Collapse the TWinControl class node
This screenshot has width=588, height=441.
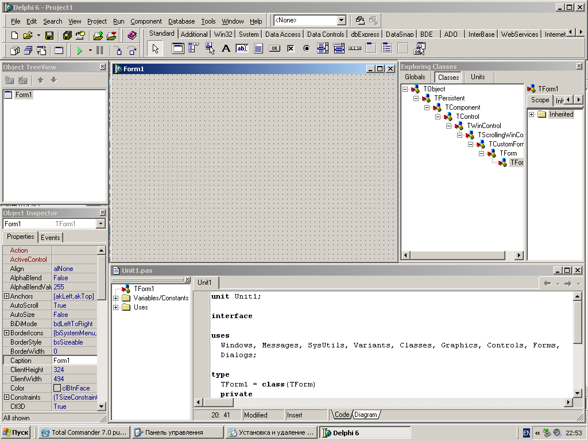pyautogui.click(x=448, y=126)
